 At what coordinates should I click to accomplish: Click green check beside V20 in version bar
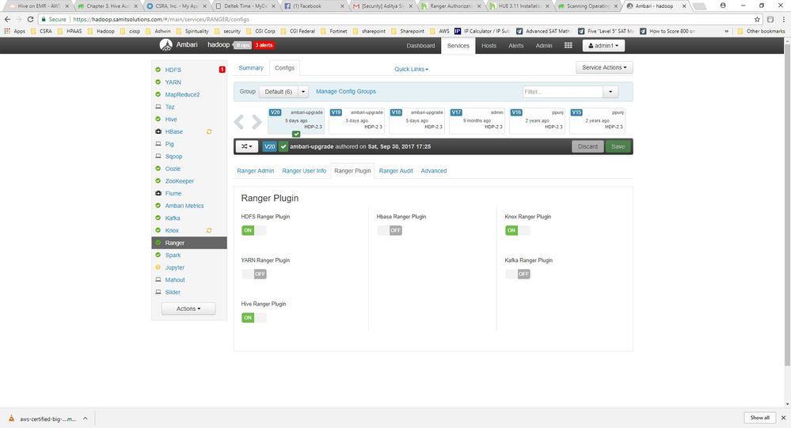pos(283,146)
